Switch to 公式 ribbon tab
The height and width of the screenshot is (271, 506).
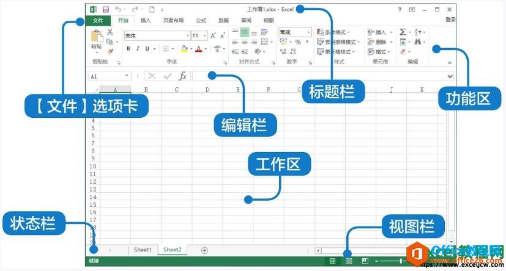coord(201,20)
